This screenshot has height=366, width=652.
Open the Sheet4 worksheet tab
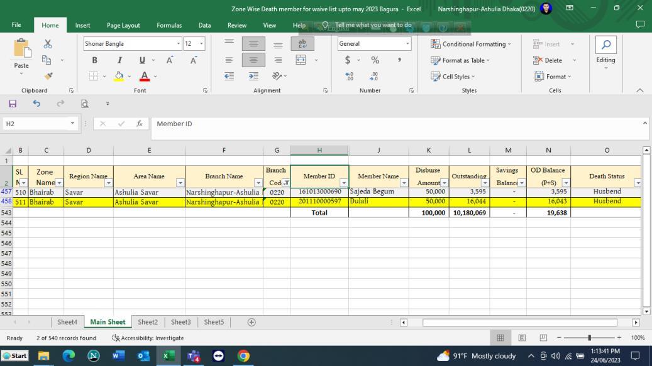[67, 322]
